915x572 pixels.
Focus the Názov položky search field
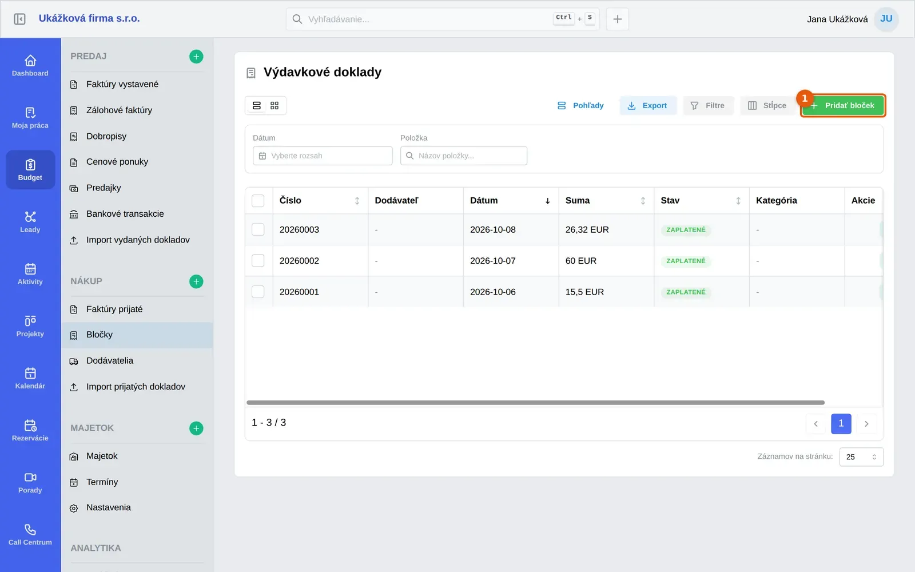tap(464, 156)
